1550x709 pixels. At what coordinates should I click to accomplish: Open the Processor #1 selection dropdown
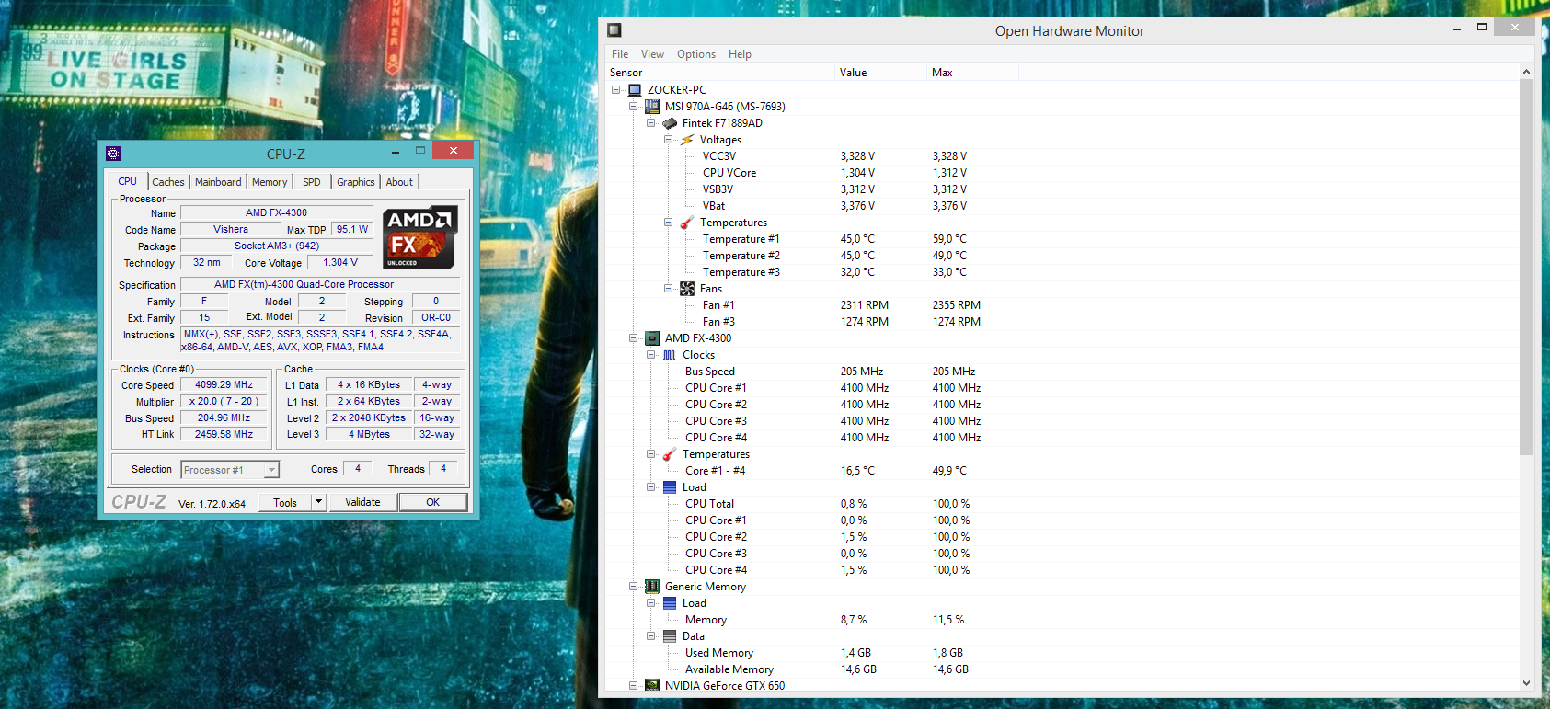pos(271,470)
